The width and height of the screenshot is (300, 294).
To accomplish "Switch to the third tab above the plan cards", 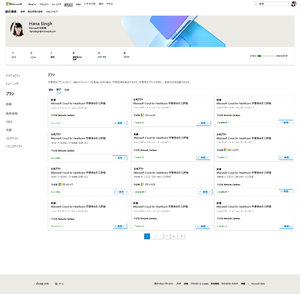I will [67, 90].
